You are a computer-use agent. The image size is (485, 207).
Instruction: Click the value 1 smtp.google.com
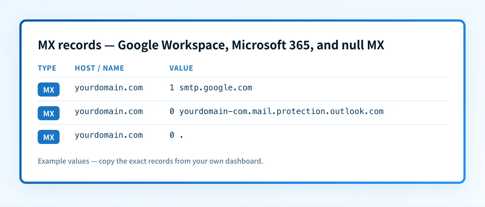tap(211, 88)
